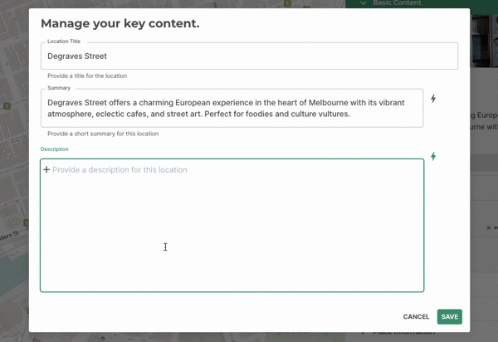Viewport: 498px width, 342px height.
Task: Click inside the Summary text area
Action: pyautogui.click(x=232, y=108)
